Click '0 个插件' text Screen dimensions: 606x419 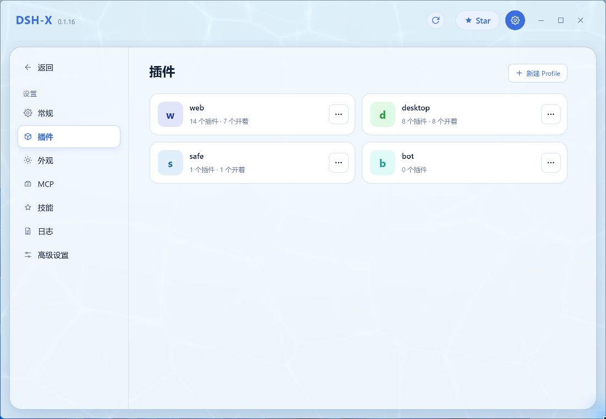point(414,170)
